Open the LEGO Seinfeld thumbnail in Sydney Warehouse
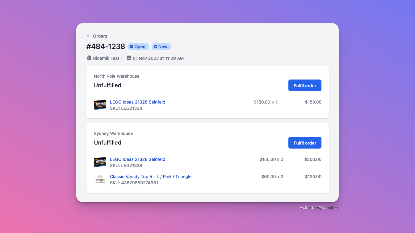Image resolution: width=415 pixels, height=233 pixels. coord(100,162)
